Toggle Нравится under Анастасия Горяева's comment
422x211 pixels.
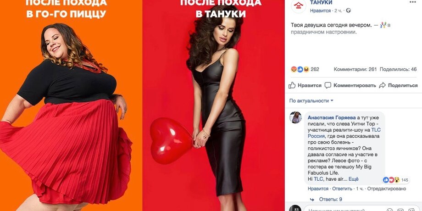pos(318,189)
